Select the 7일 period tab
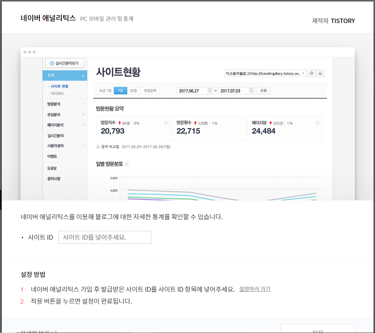 coord(120,91)
